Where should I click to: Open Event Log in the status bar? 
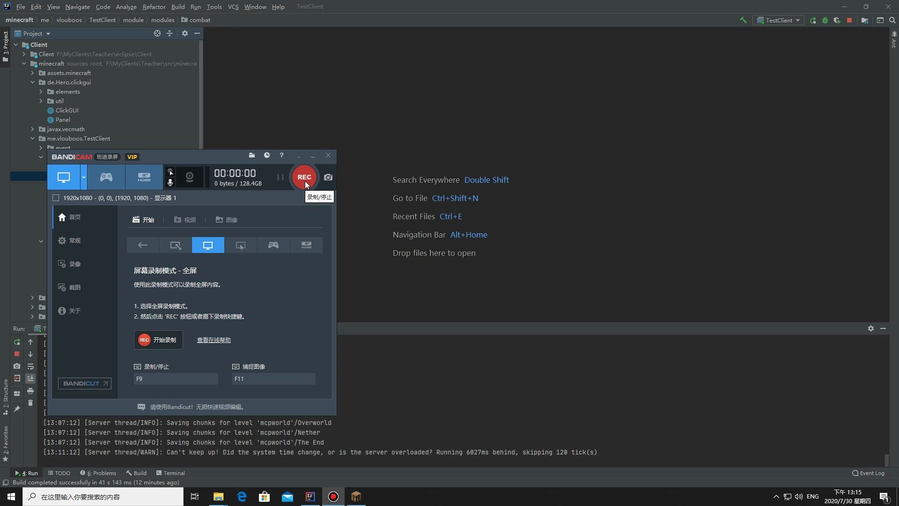click(868, 473)
